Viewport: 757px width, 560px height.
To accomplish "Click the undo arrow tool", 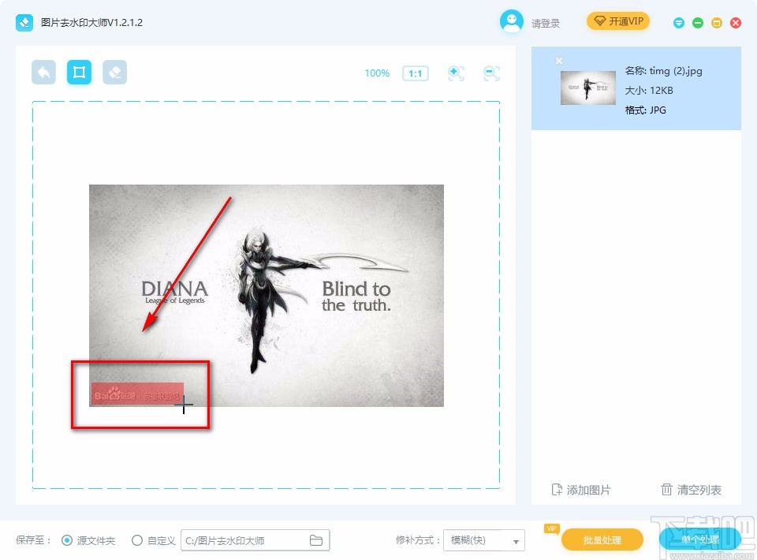I will point(43,73).
